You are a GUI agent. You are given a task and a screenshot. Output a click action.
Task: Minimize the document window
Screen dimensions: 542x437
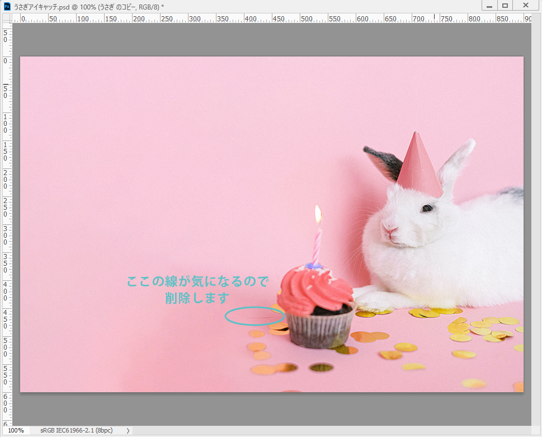click(x=489, y=6)
